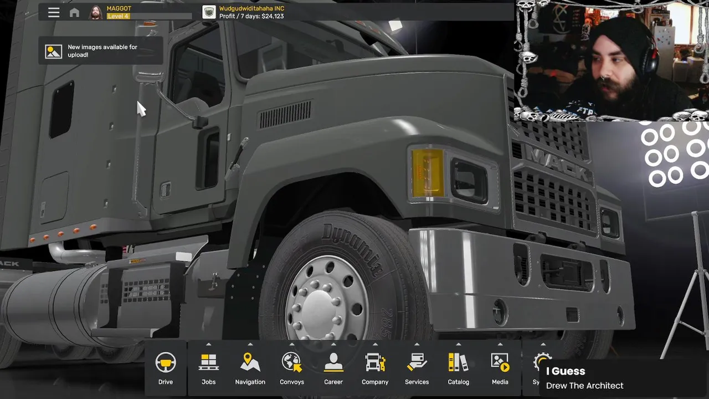Start driving with the Drive button
The width and height of the screenshot is (709, 399).
point(166,369)
